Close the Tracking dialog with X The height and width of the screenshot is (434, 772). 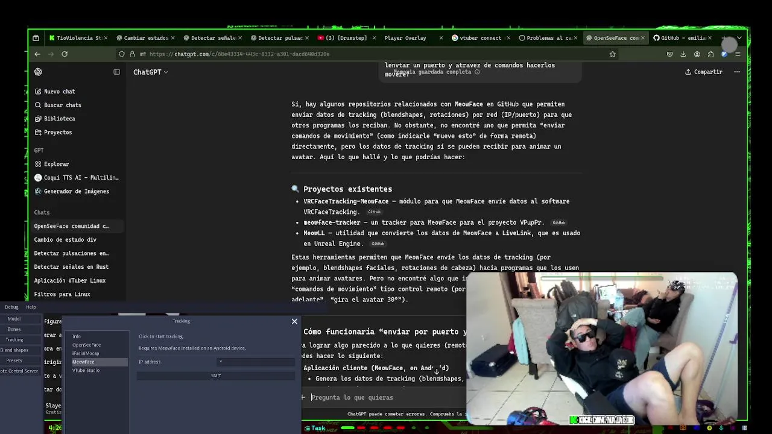(294, 321)
